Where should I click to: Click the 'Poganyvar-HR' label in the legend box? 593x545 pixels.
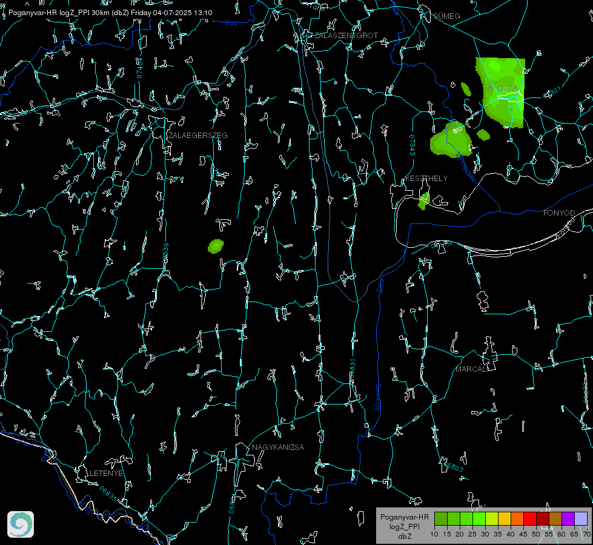(404, 517)
